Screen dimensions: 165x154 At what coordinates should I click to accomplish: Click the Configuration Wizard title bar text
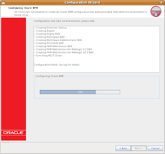pyautogui.click(x=82, y=2)
